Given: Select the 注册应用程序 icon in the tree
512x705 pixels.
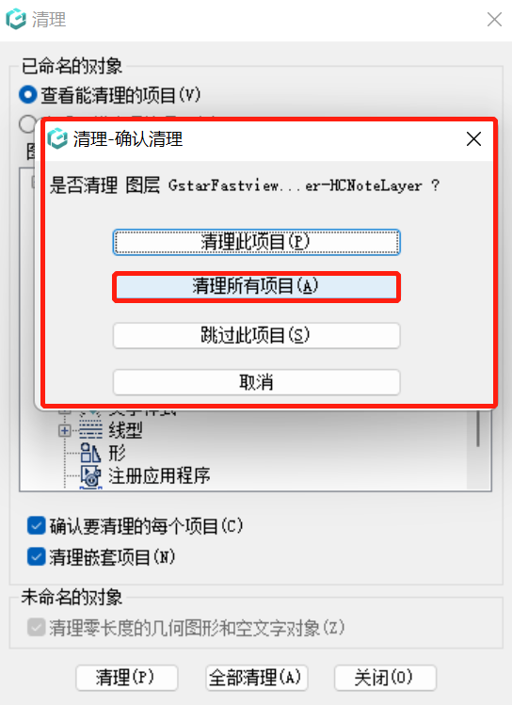Looking at the screenshot, I should 90,475.
